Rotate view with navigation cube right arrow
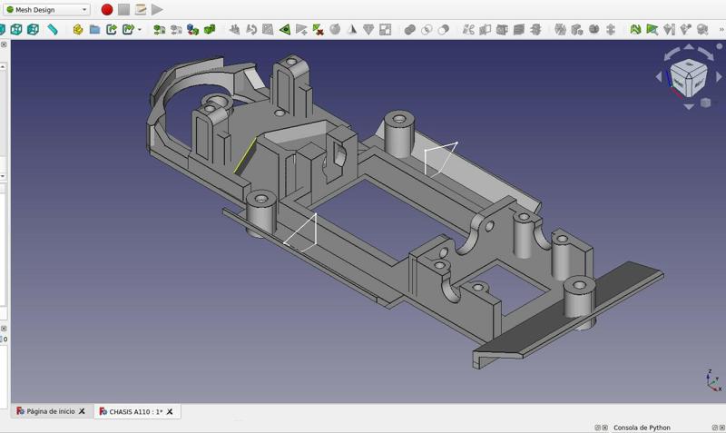The image size is (726, 433). [x=720, y=77]
